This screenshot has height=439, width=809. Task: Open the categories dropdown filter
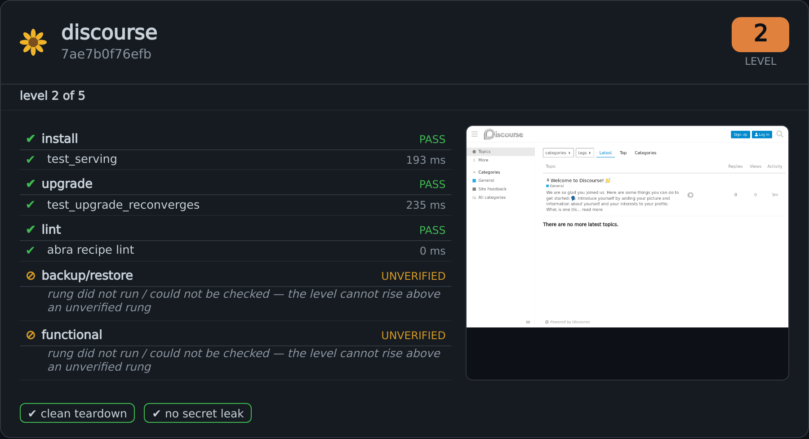point(558,153)
